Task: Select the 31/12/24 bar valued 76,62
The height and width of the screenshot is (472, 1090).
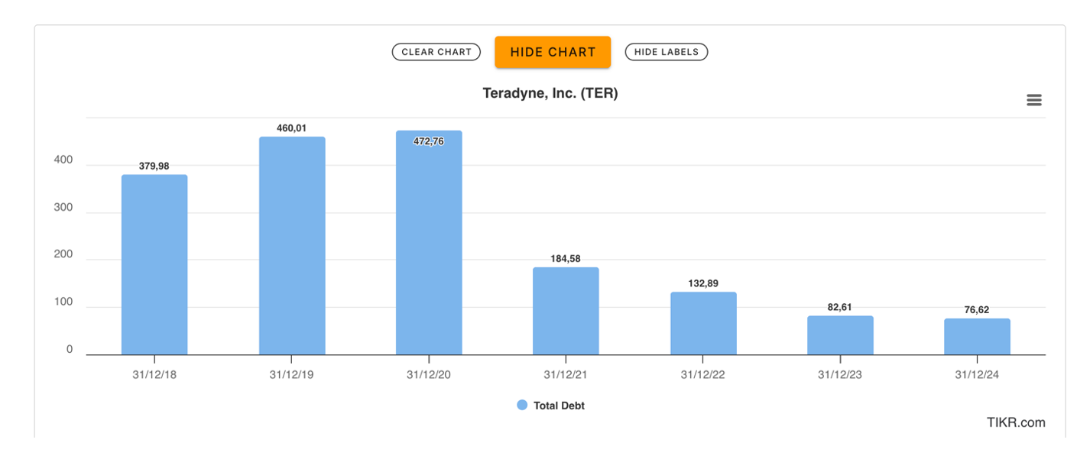Action: point(977,337)
